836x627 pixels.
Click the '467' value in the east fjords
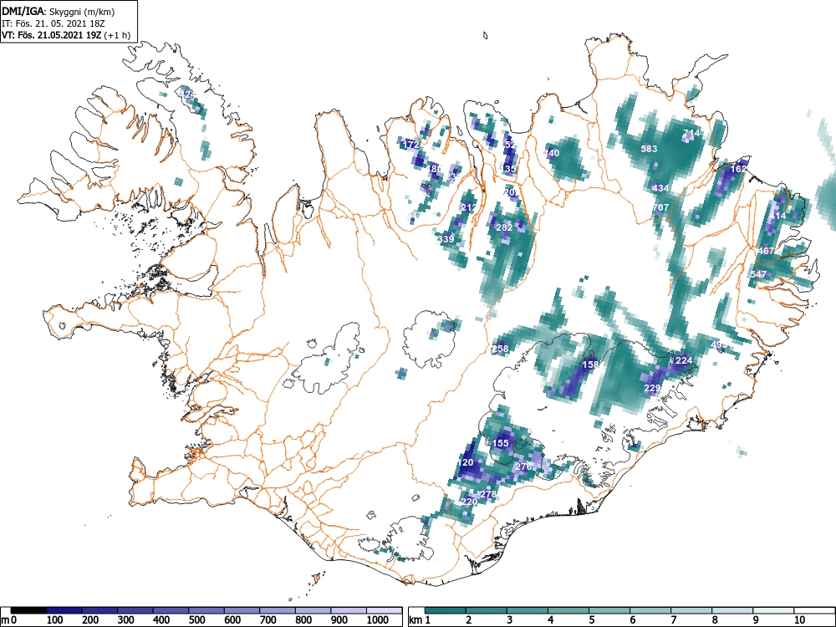tap(766, 251)
